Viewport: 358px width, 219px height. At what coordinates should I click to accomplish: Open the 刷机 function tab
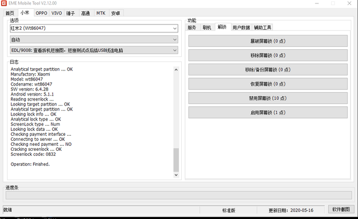click(207, 27)
